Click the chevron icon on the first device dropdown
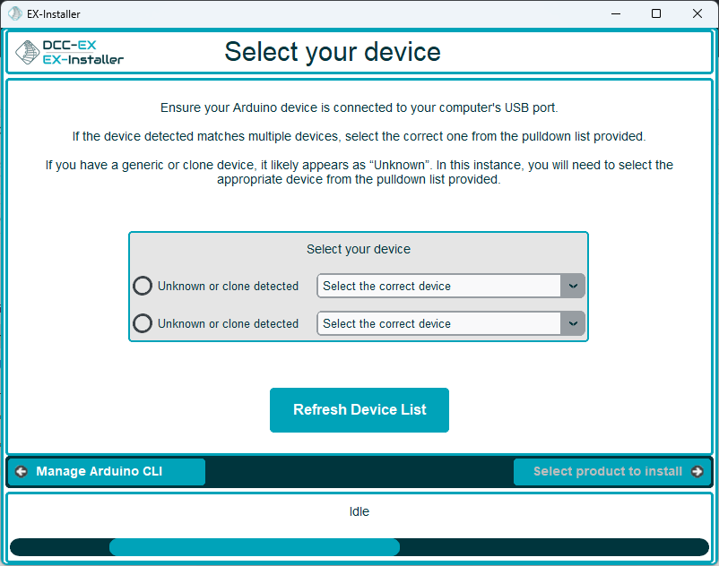Image resolution: width=719 pixels, height=566 pixels. coord(573,286)
